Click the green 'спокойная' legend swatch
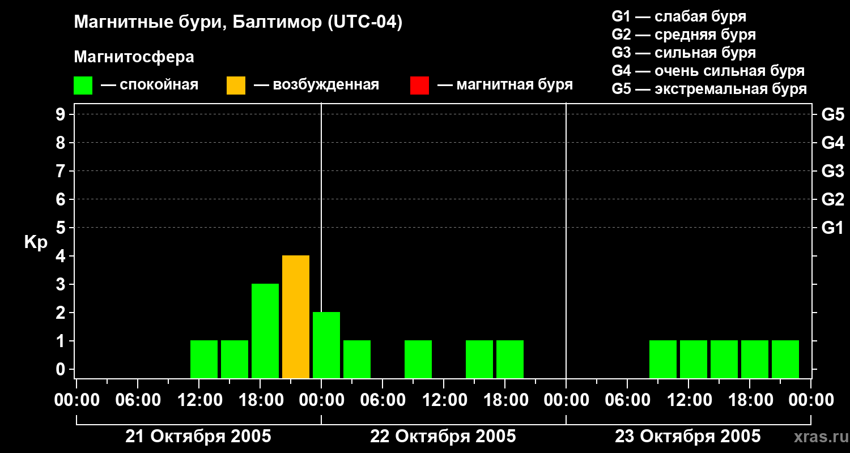This screenshot has width=850, height=453. (83, 85)
